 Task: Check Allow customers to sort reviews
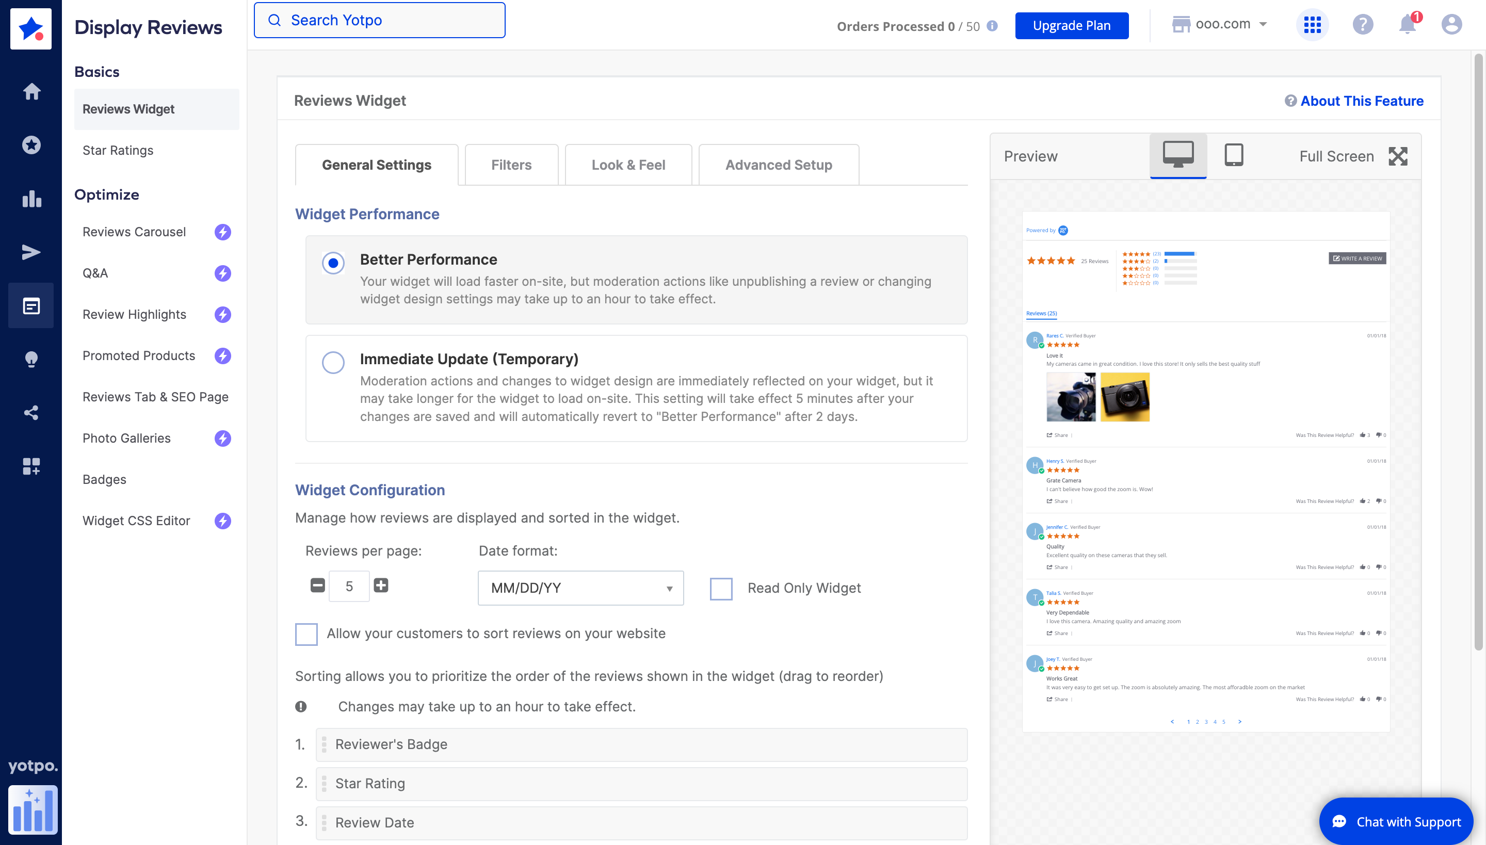coord(306,635)
